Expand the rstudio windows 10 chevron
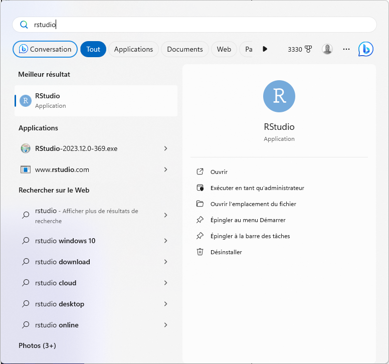389x364 pixels. 165,241
